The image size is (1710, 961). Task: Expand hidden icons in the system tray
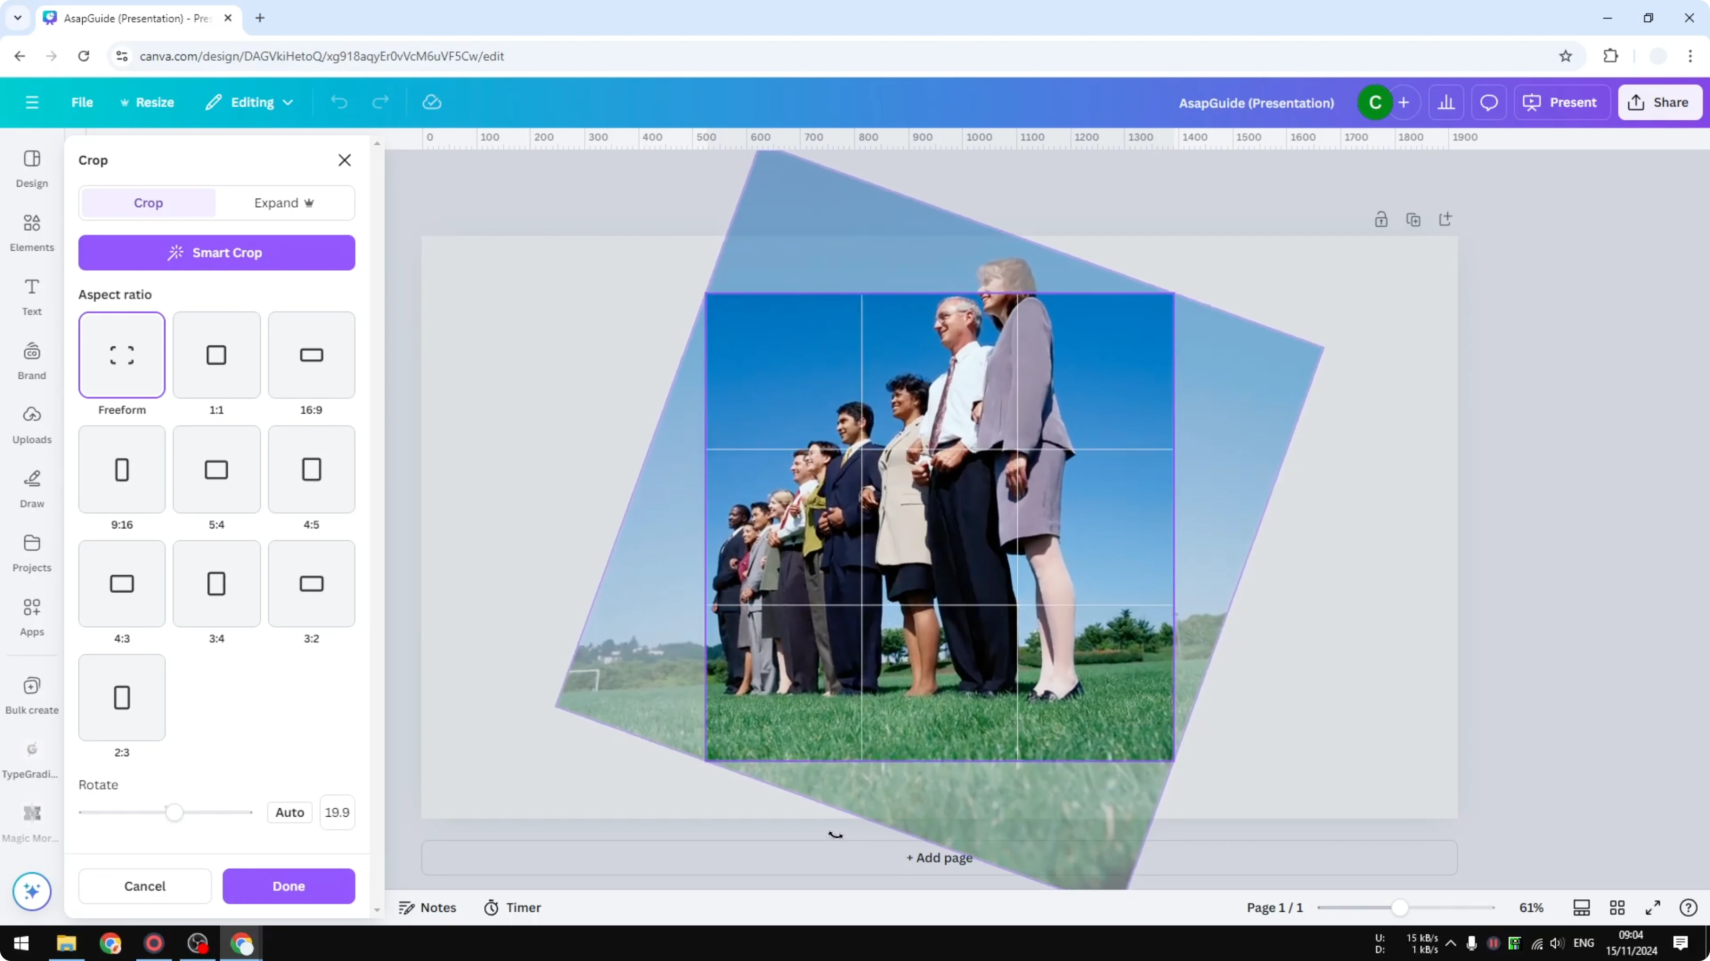(x=1451, y=944)
